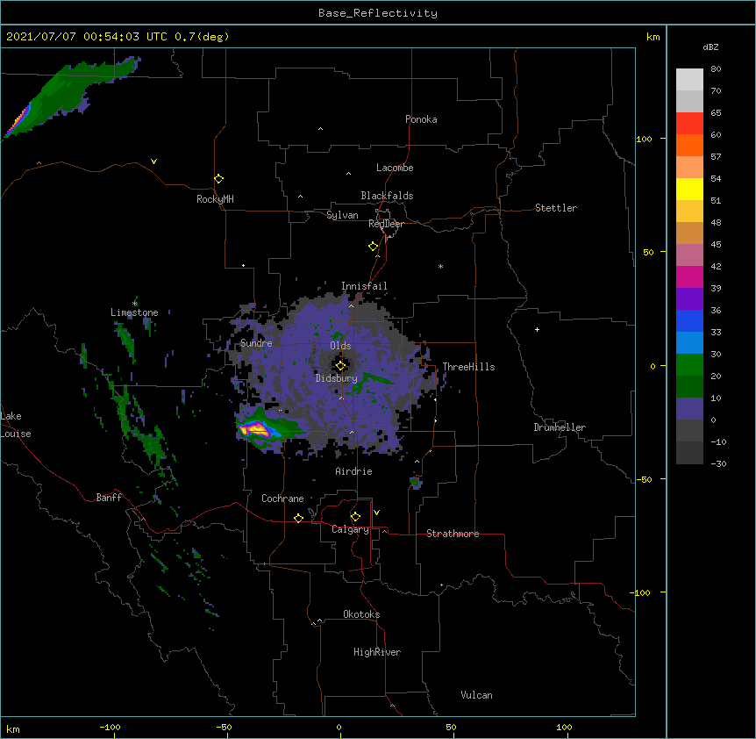
Task: Pick the pink 45 dBZ legend swatch
Action: [689, 255]
